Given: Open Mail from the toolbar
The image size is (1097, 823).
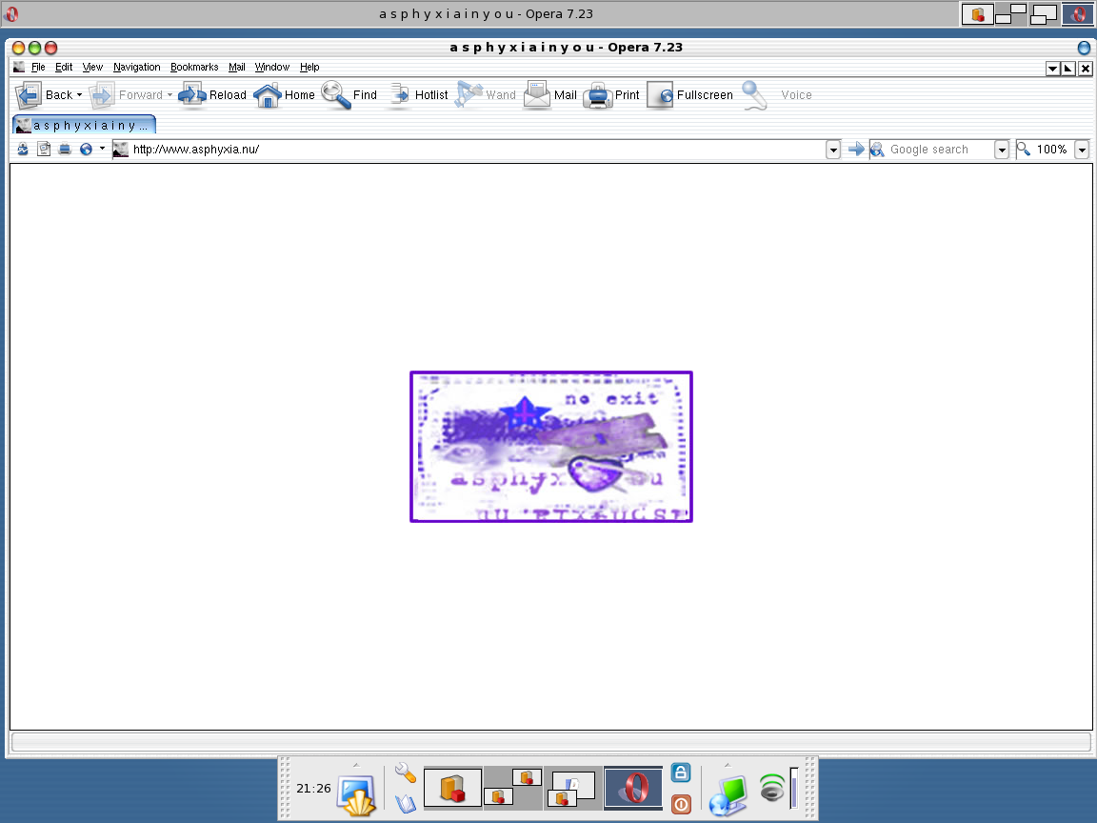Looking at the screenshot, I should [x=549, y=94].
